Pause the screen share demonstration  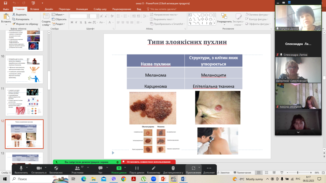click(x=137, y=168)
